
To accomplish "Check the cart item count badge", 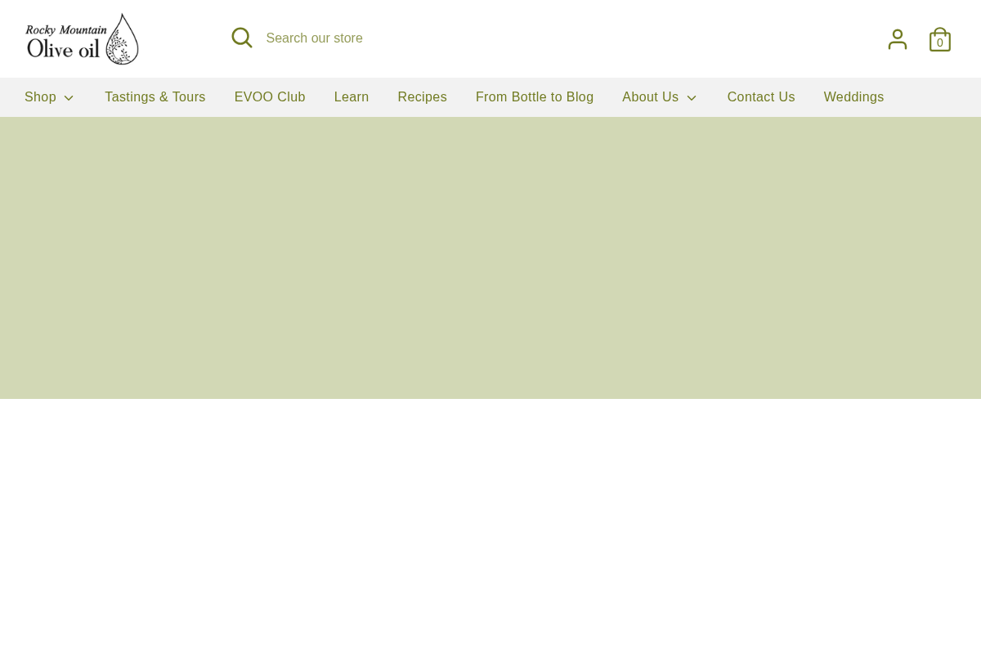I will (940, 43).
